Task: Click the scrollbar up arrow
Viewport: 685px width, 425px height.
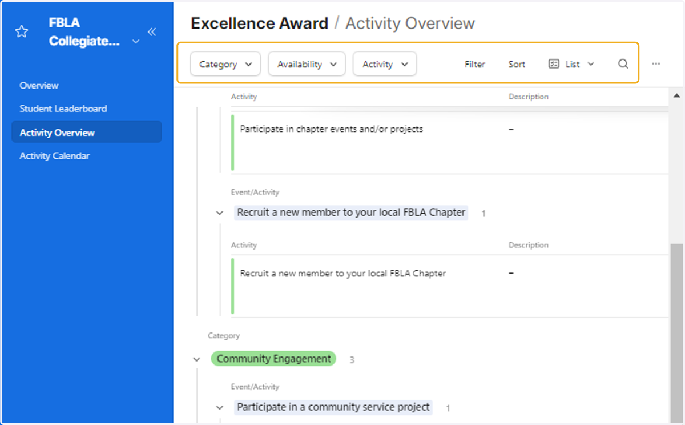Action: point(676,95)
